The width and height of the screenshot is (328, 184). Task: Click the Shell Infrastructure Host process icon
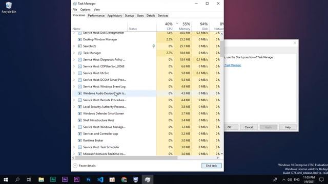click(x=80, y=120)
